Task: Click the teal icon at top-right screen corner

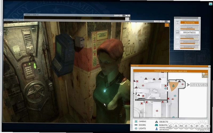Action: (210, 4)
